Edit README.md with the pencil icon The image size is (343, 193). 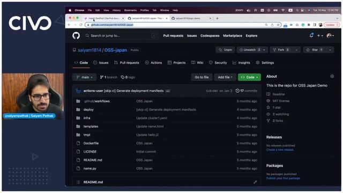point(255,182)
